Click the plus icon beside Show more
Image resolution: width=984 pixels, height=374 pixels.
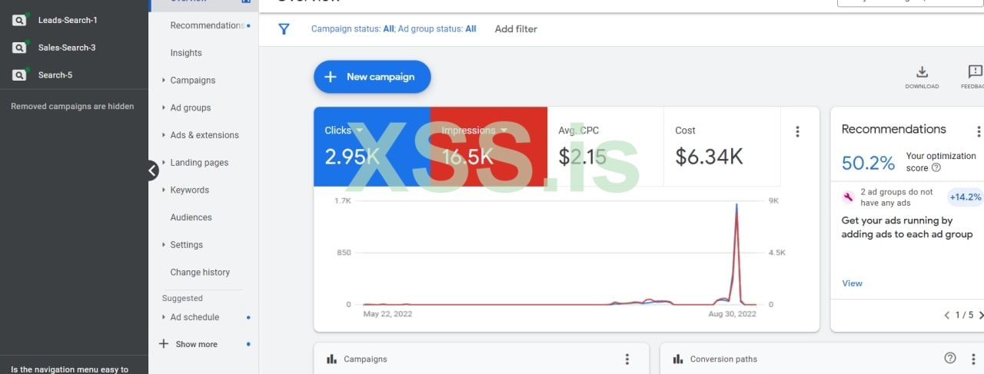[163, 344]
